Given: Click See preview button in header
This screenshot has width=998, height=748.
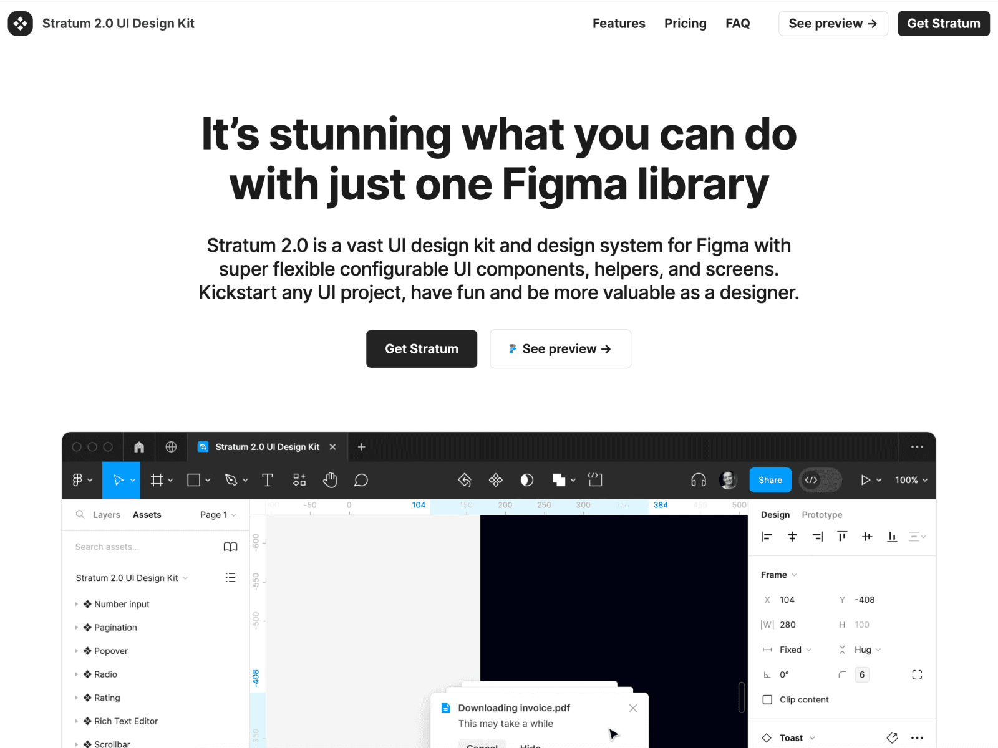Looking at the screenshot, I should [833, 24].
